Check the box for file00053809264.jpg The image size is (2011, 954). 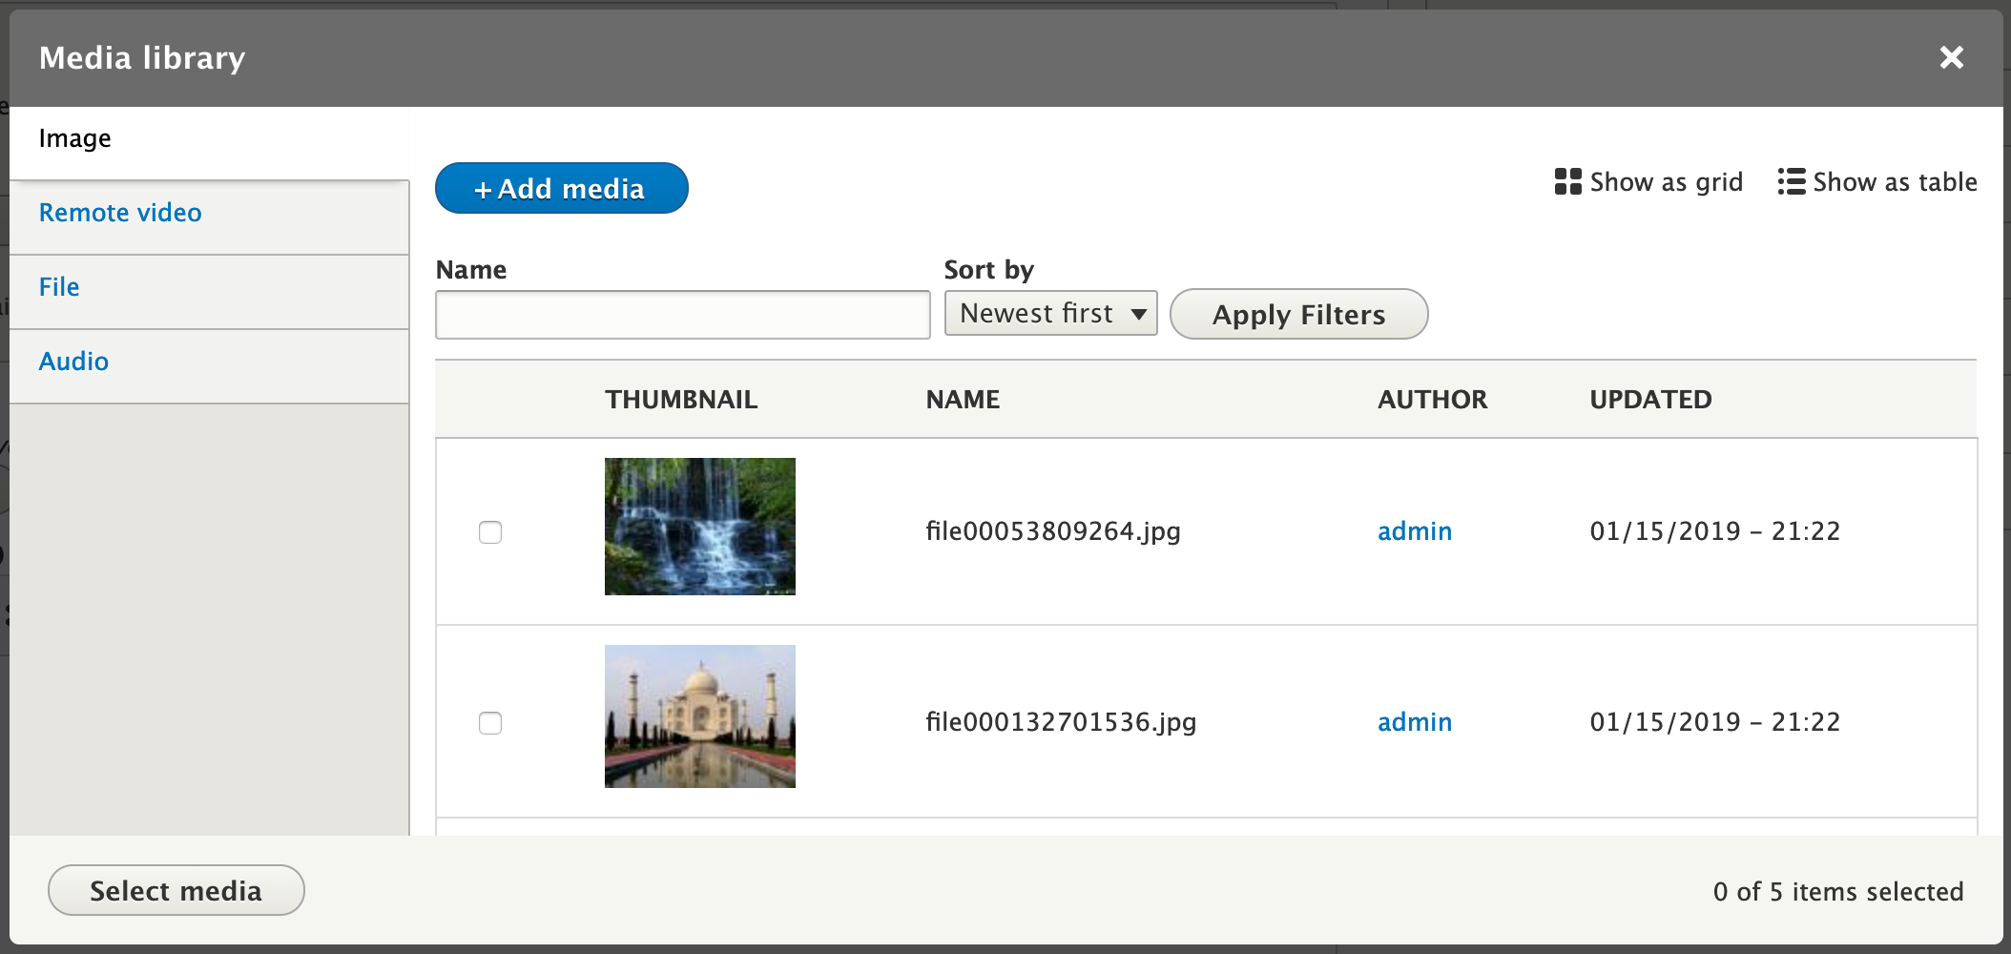pyautogui.click(x=490, y=532)
